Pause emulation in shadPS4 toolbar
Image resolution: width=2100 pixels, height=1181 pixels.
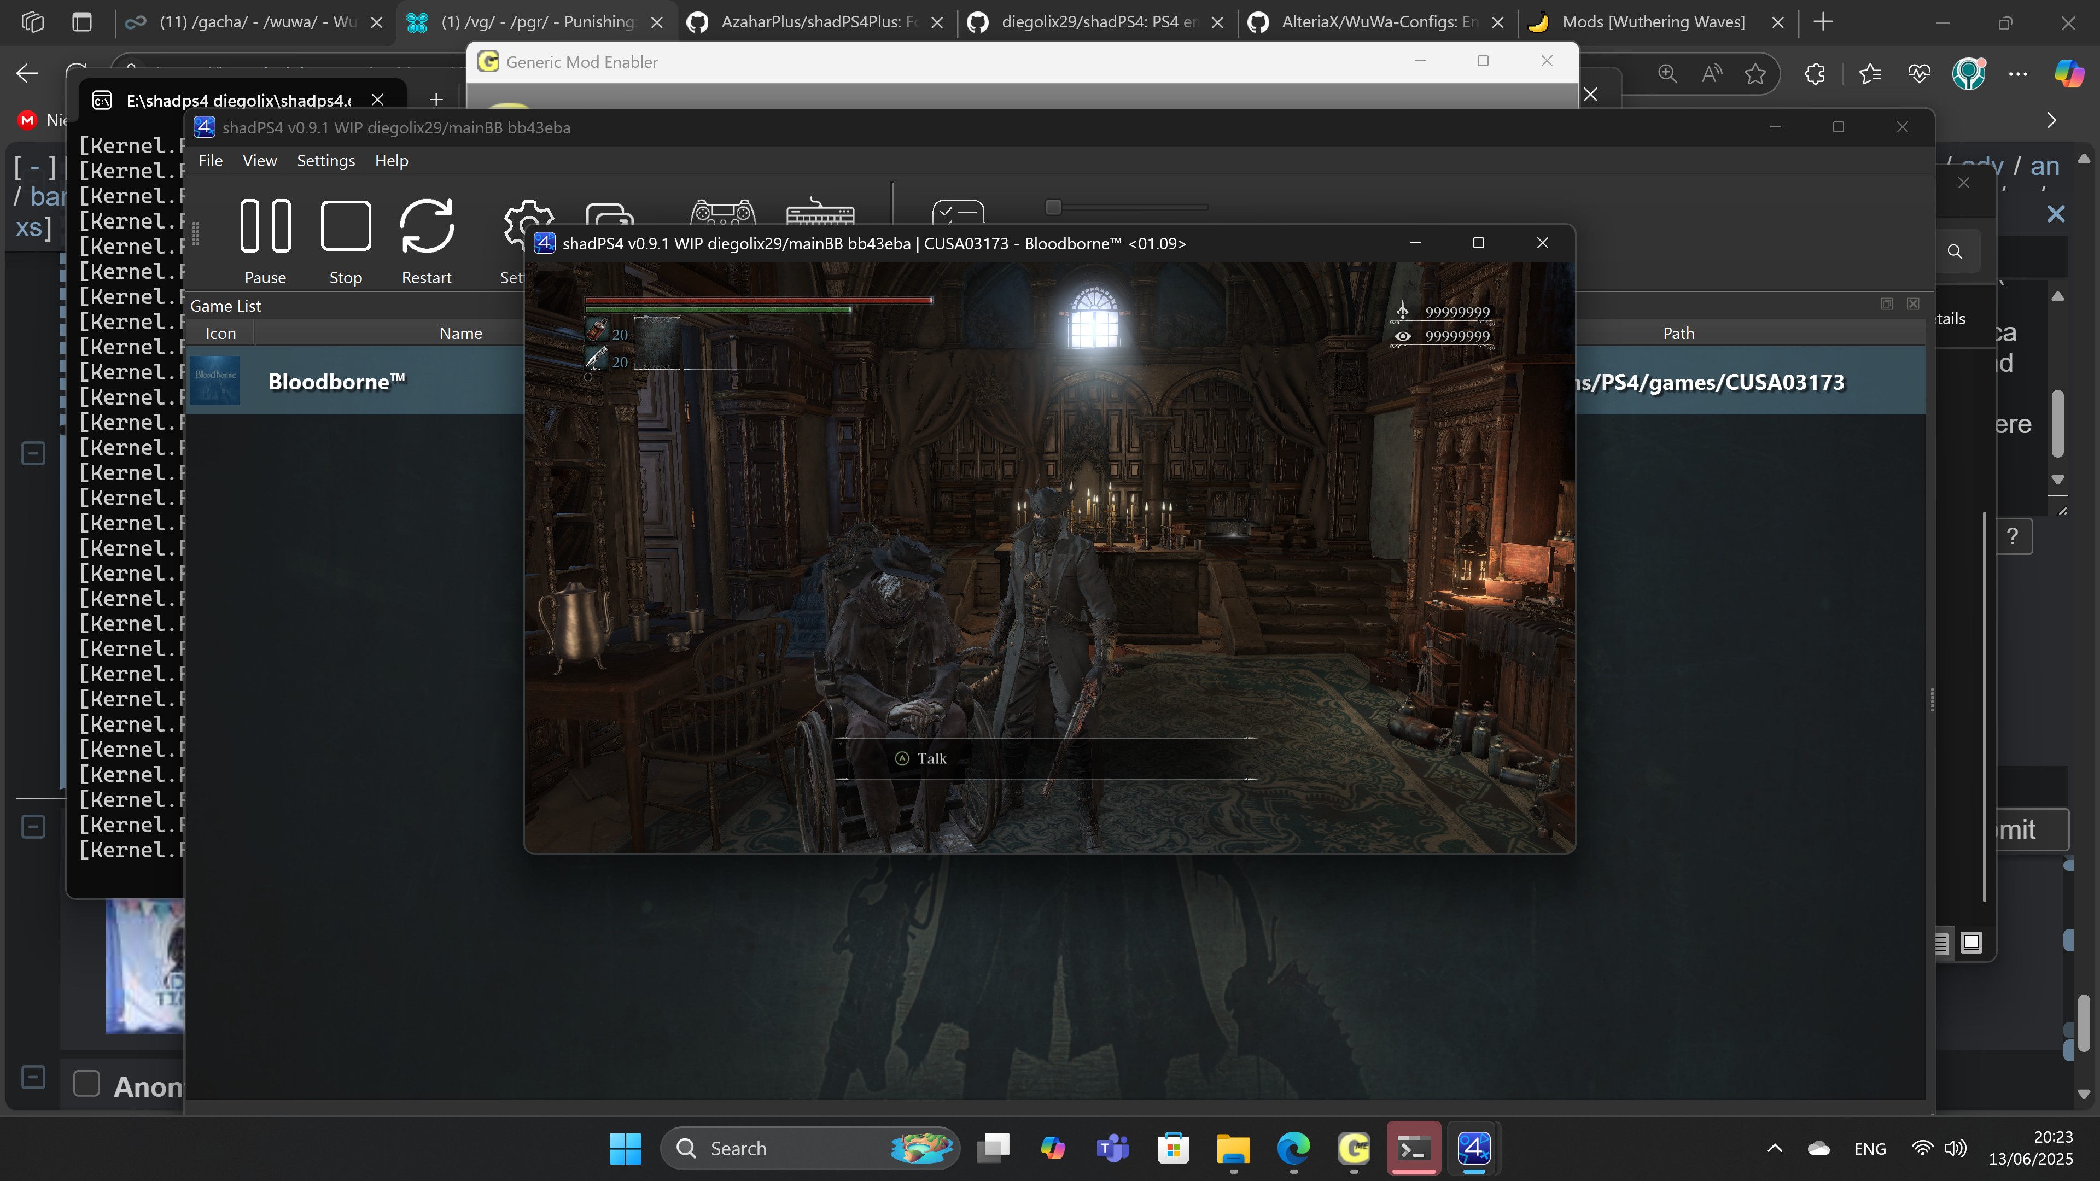265,241
